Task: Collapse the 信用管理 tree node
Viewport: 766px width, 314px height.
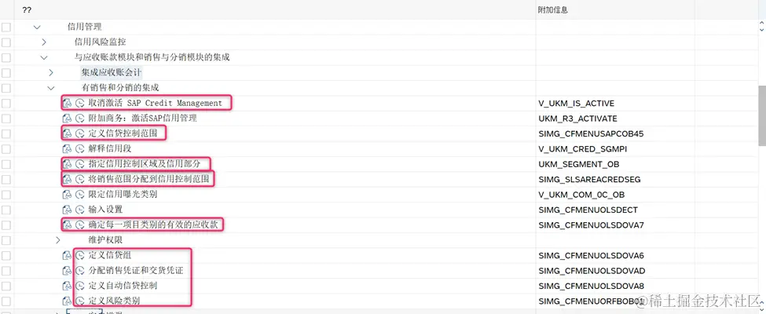Action: [x=37, y=27]
